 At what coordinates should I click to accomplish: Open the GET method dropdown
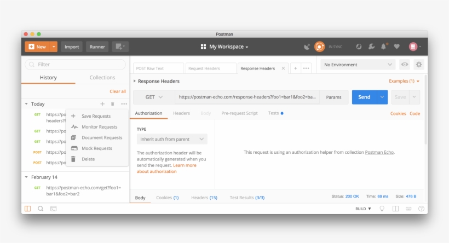[154, 97]
